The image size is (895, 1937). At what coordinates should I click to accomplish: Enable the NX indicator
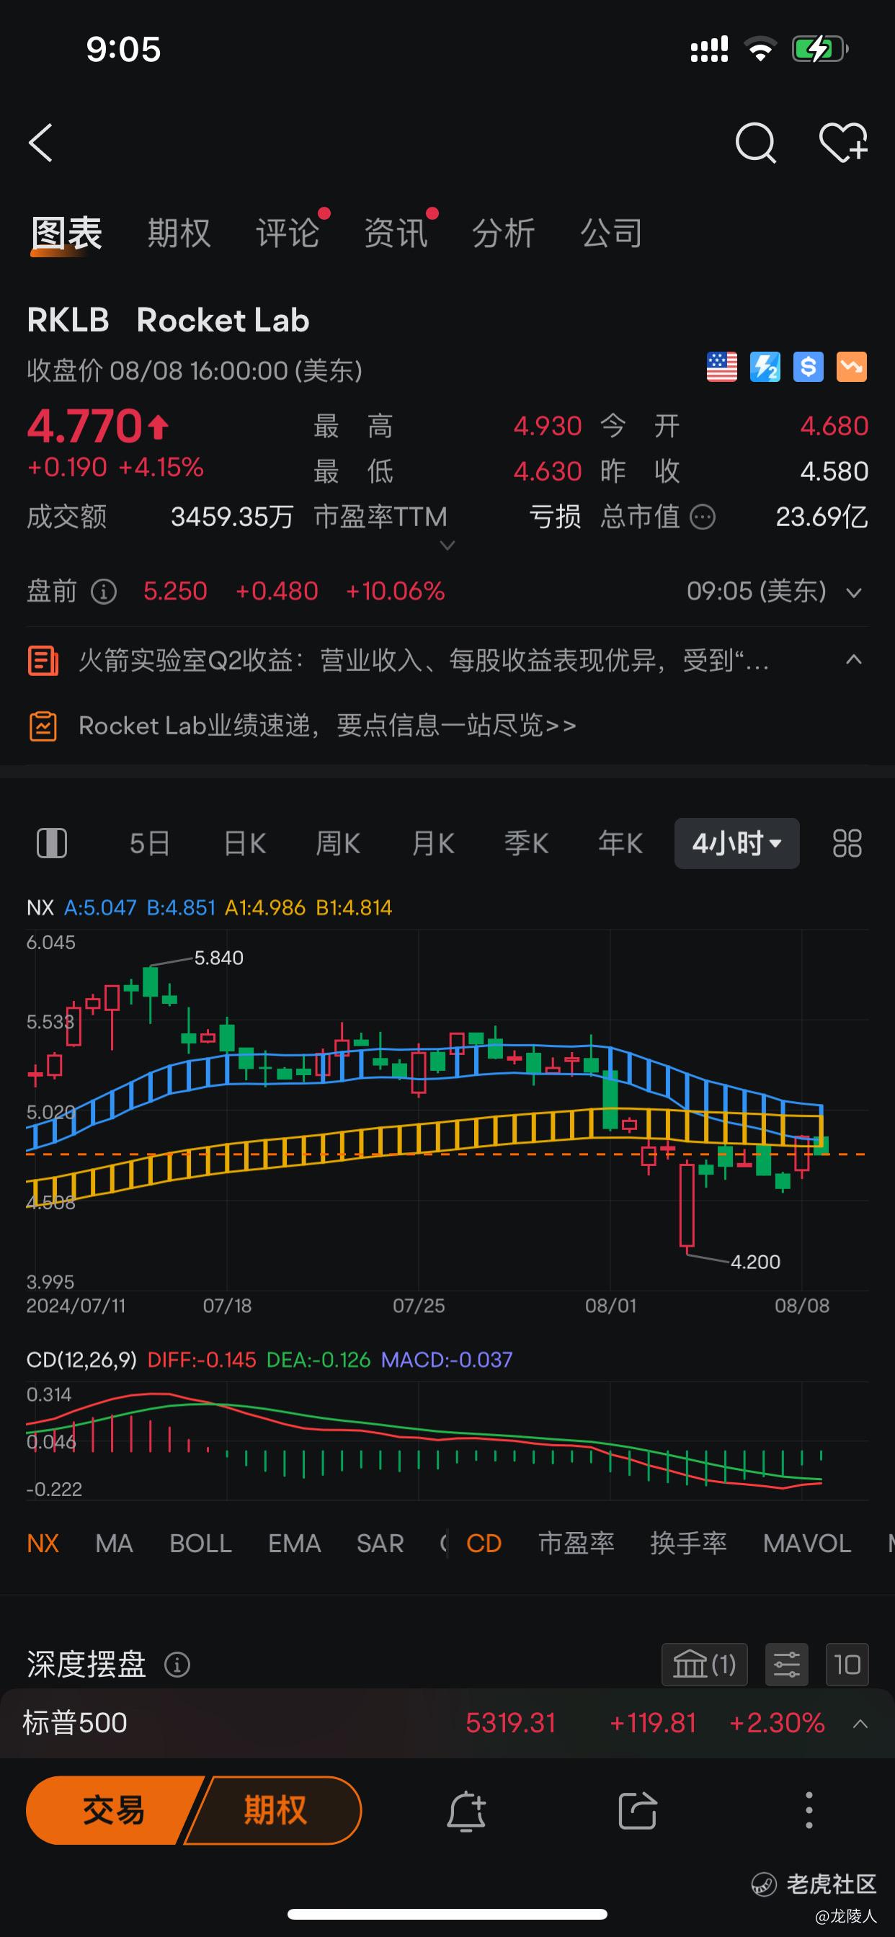coord(43,1543)
